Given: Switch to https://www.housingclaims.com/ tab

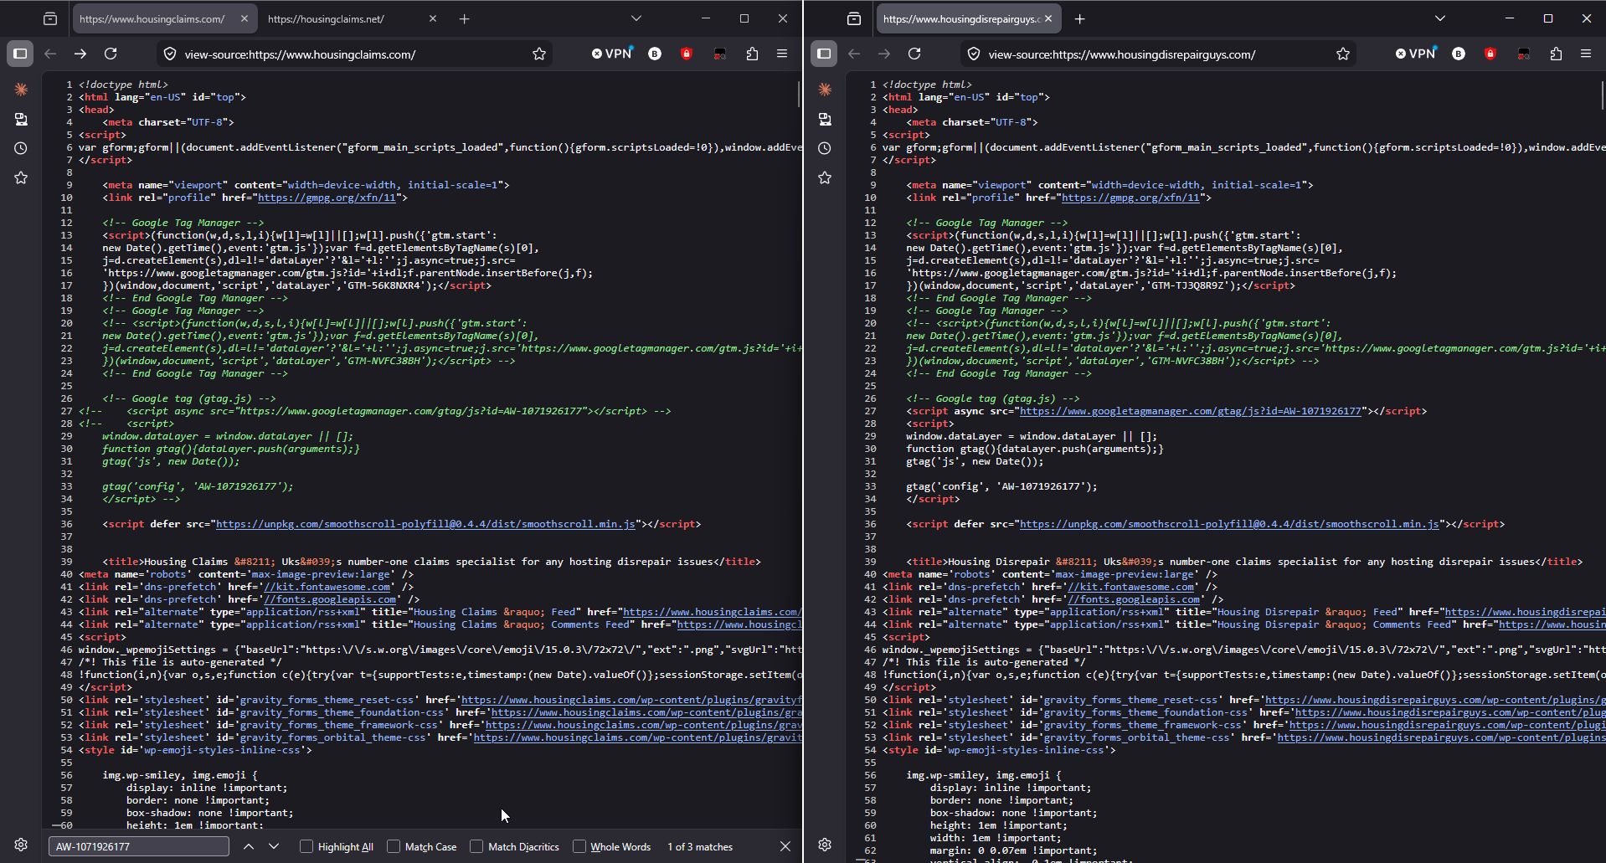Looking at the screenshot, I should [152, 18].
